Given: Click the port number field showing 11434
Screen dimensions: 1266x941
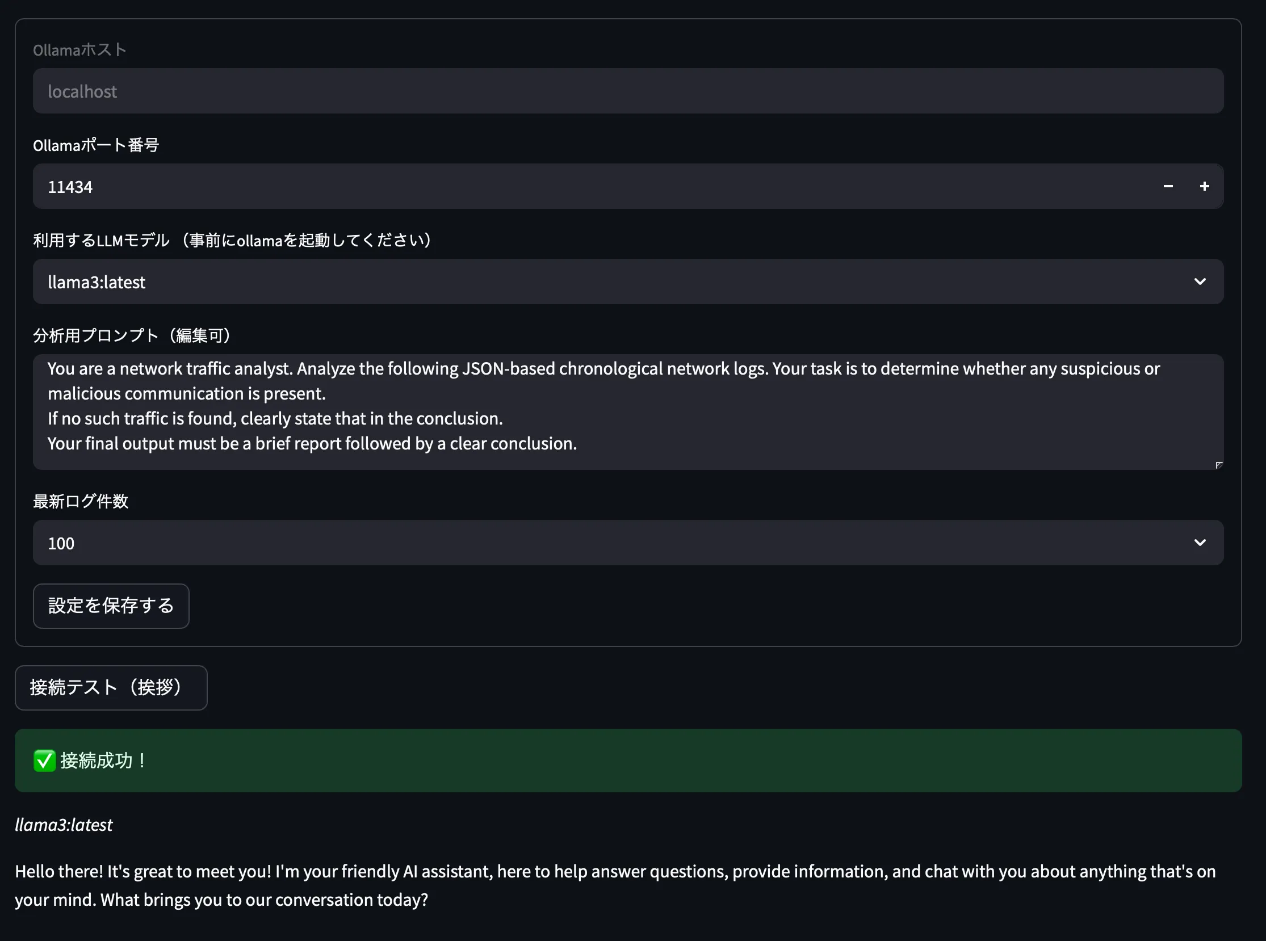Looking at the screenshot, I should coord(570,186).
